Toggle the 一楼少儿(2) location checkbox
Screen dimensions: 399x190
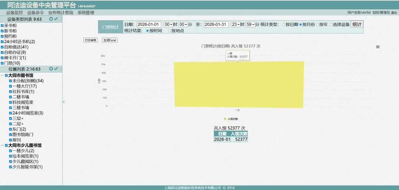[10, 151]
